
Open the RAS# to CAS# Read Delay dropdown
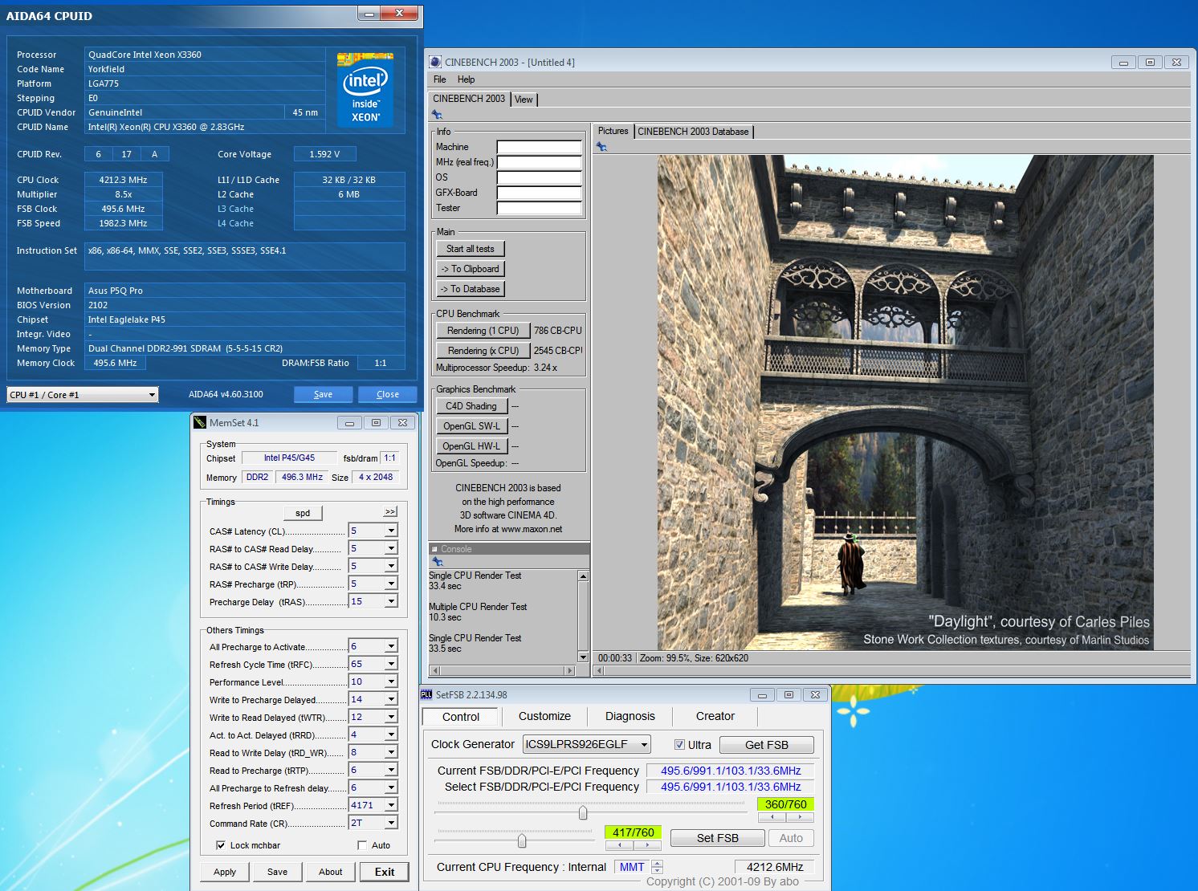click(x=391, y=548)
